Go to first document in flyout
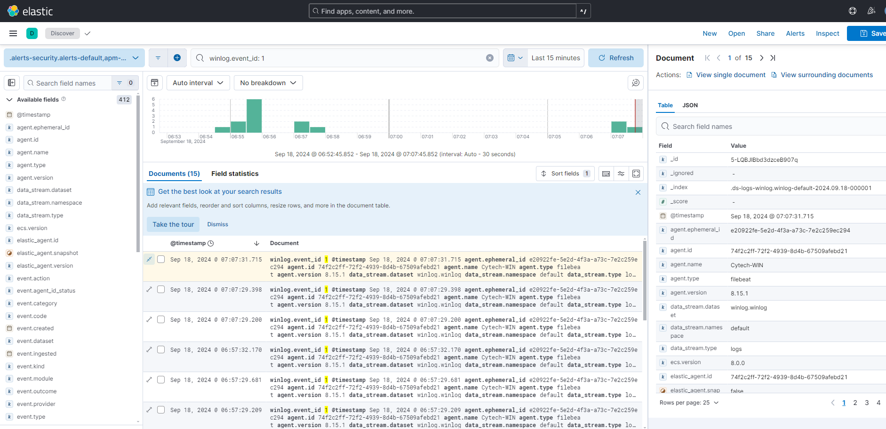886x429 pixels. (x=707, y=58)
